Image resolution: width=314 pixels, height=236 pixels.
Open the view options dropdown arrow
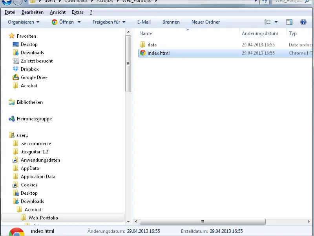click(x=276, y=22)
